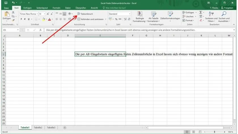This screenshot has width=238, height=134.
Task: Open the Format menu in Zellen group
Action: [x=188, y=20]
